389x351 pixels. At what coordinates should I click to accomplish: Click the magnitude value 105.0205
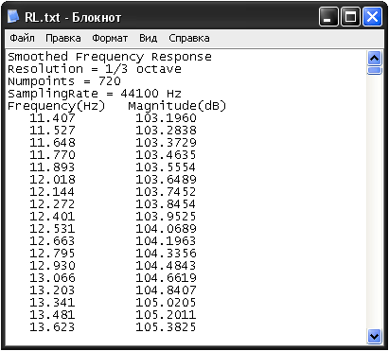click(166, 303)
